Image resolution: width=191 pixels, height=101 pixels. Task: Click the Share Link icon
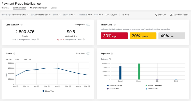tap(156, 15)
